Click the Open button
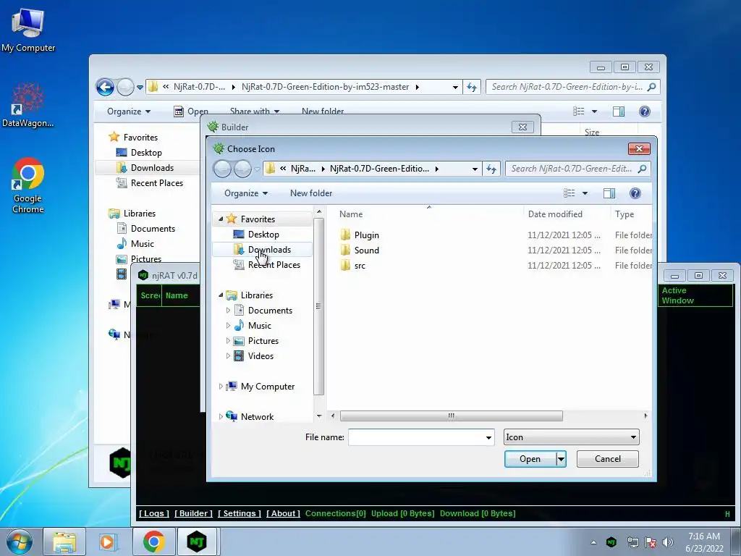Viewport: 741px width, 556px height. [x=530, y=459]
